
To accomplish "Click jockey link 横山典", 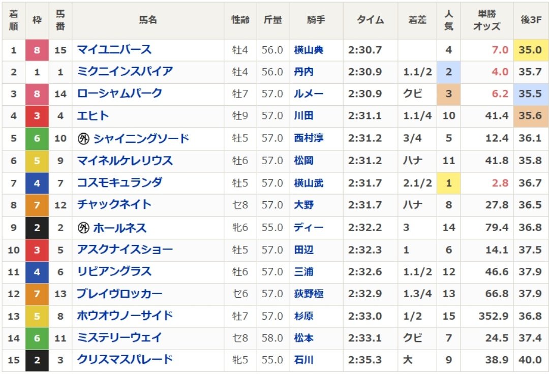I will pyautogui.click(x=309, y=50).
